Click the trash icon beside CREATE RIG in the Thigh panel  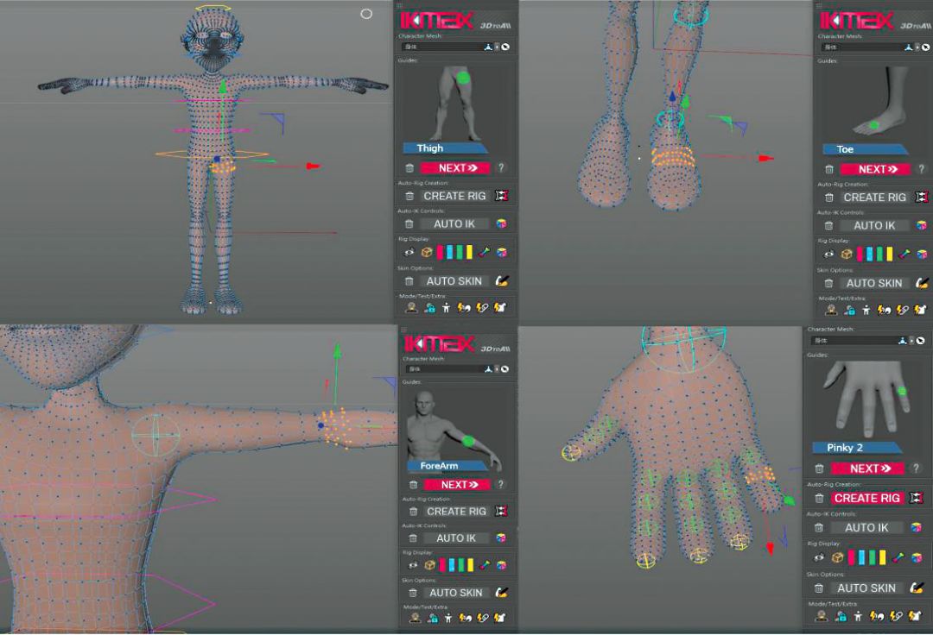(x=409, y=196)
